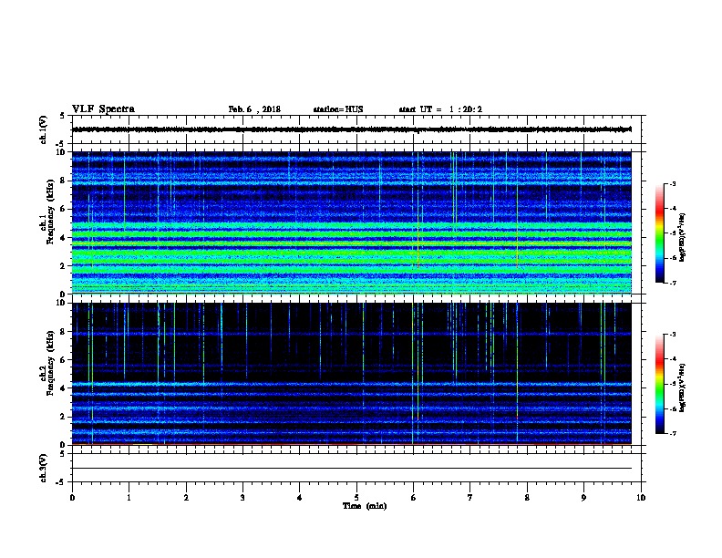Click the ch.1 voltage waveform trace
Screen dimensions: 722x558
click(351, 129)
